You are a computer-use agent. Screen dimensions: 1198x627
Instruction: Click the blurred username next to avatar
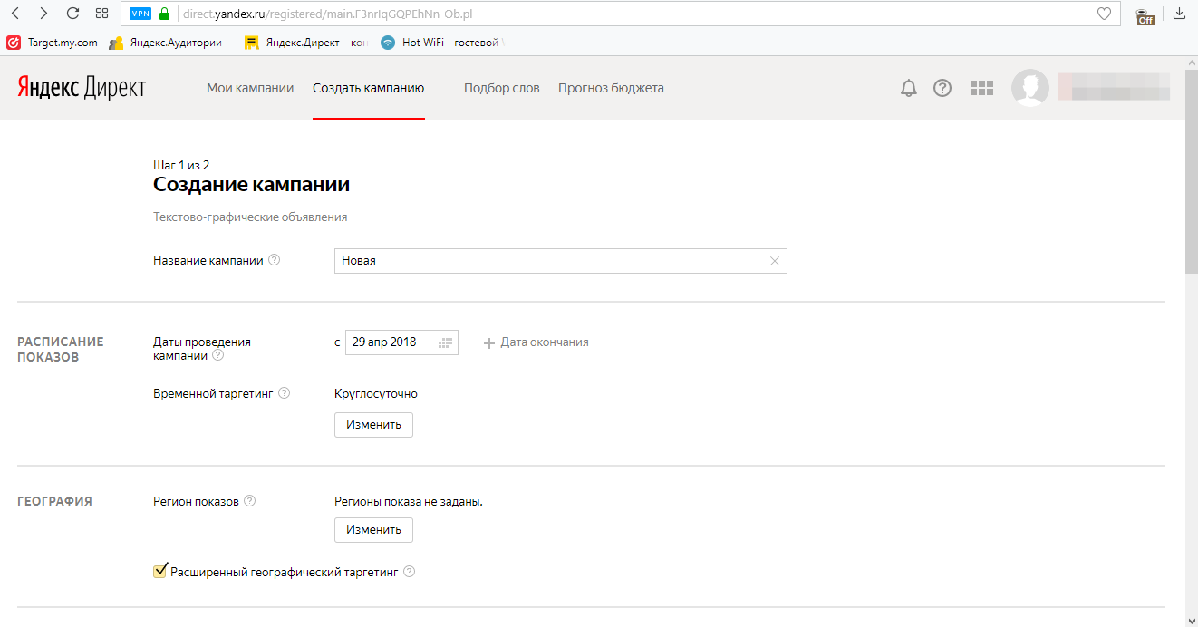pyautogui.click(x=1114, y=88)
